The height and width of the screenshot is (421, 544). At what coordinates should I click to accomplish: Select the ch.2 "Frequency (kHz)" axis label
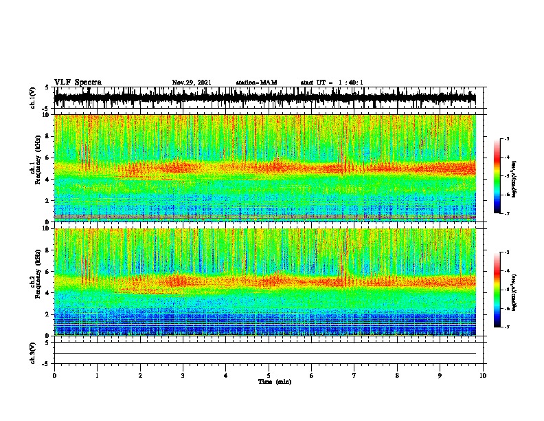(38, 274)
